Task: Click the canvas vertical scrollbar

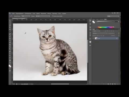Action: (88, 51)
